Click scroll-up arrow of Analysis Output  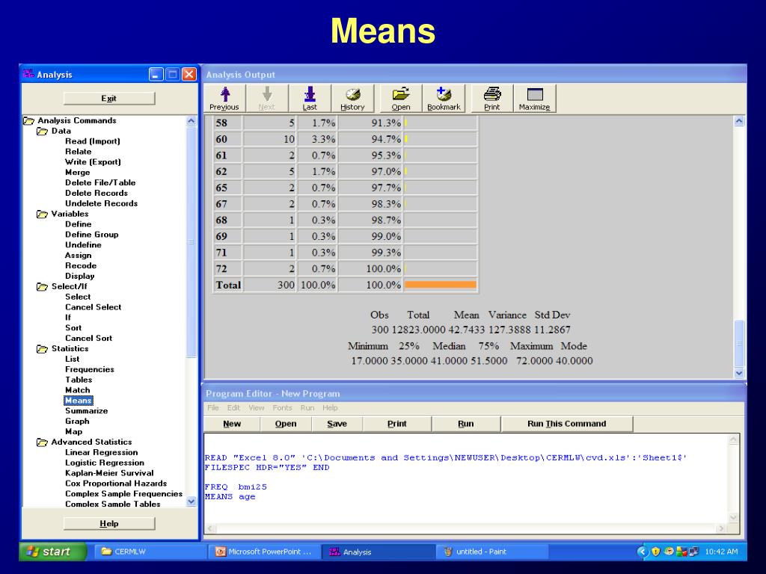coord(739,121)
